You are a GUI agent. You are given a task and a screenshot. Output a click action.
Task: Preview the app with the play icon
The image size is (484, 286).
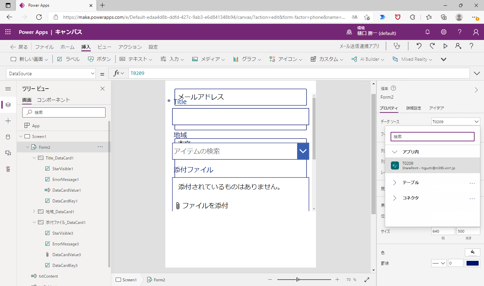[x=445, y=46]
